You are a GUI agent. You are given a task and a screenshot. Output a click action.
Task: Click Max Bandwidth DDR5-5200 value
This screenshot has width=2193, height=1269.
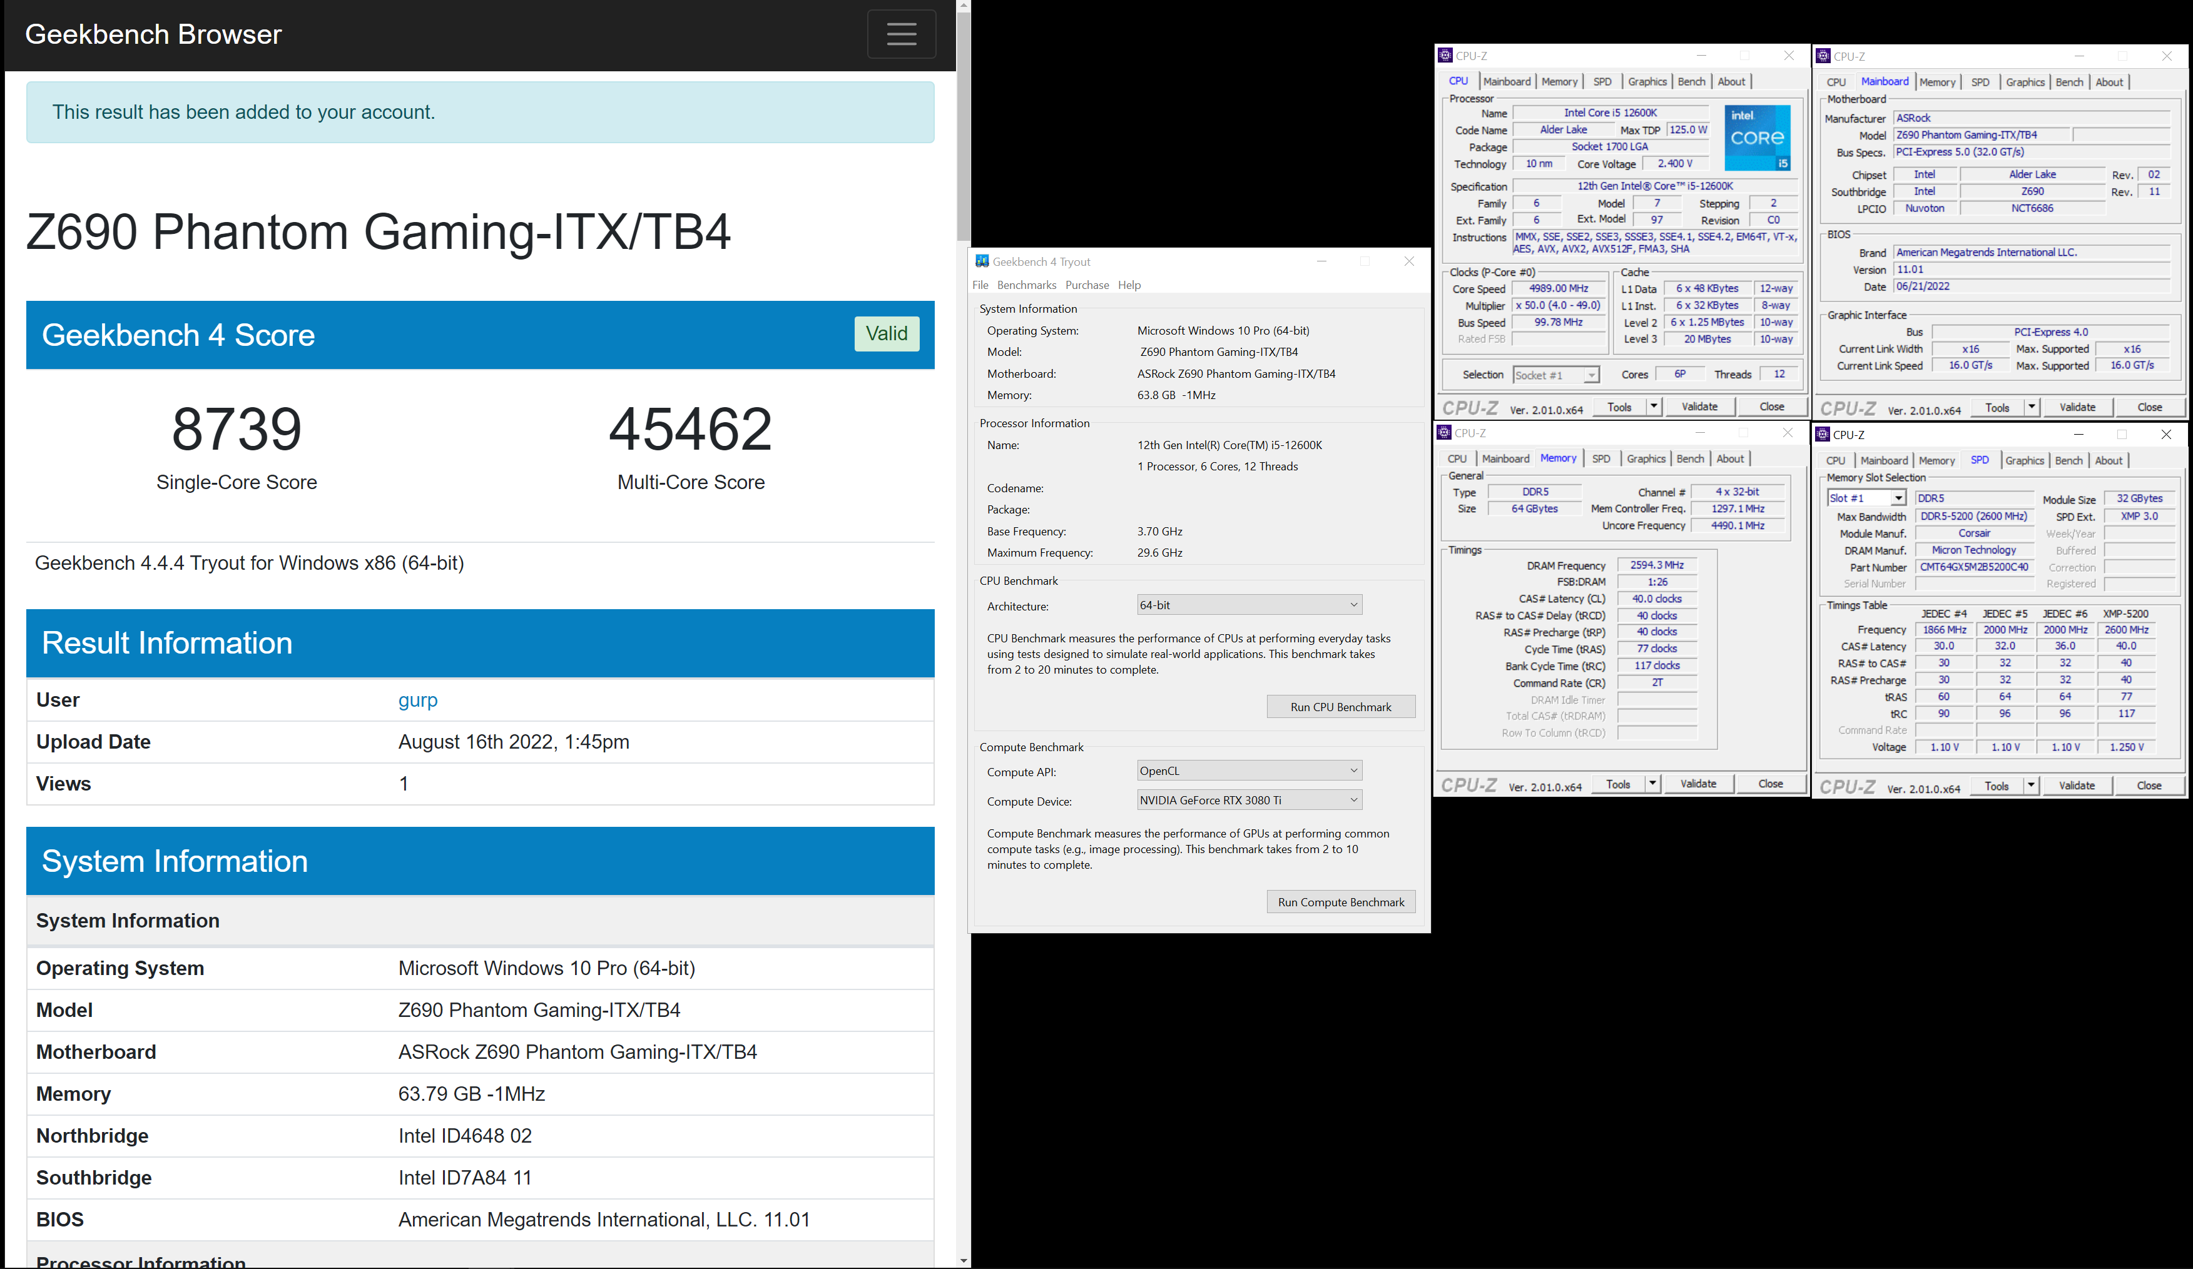[x=1973, y=516]
